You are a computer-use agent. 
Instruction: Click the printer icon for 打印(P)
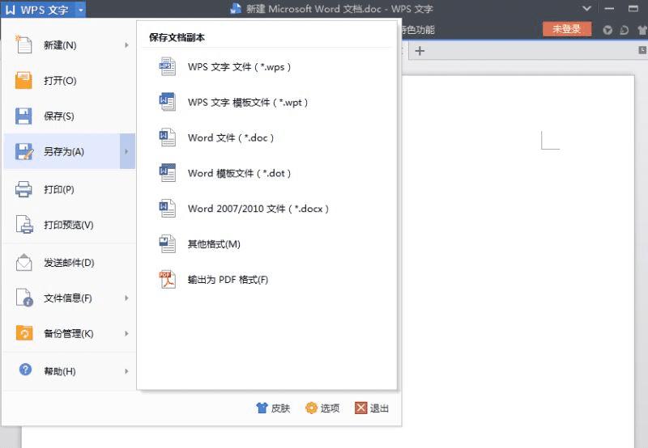pos(23,189)
